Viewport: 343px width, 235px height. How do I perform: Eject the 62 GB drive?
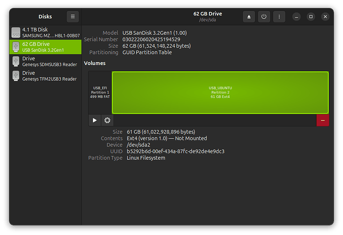[249, 16]
